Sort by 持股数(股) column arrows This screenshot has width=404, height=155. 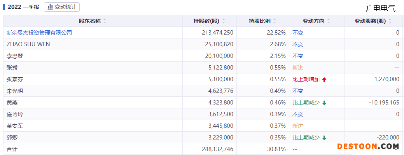224,21
